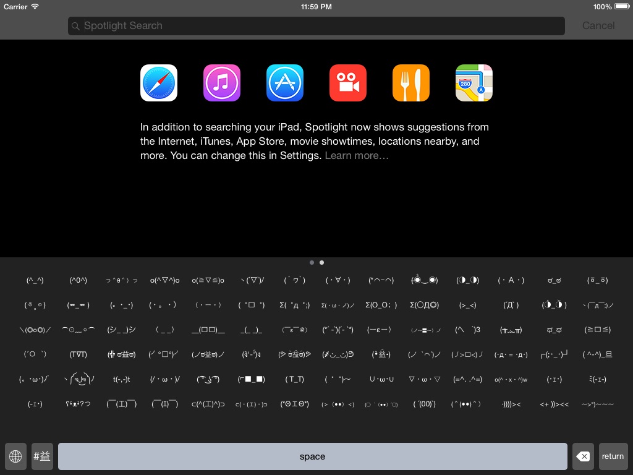Tap the orange fork and knife icon
633x475 pixels.
(411, 83)
